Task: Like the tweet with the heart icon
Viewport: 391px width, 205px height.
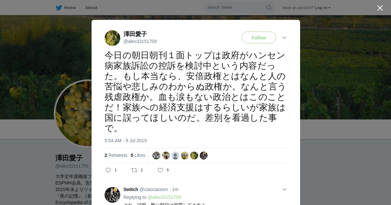Action: [160, 170]
